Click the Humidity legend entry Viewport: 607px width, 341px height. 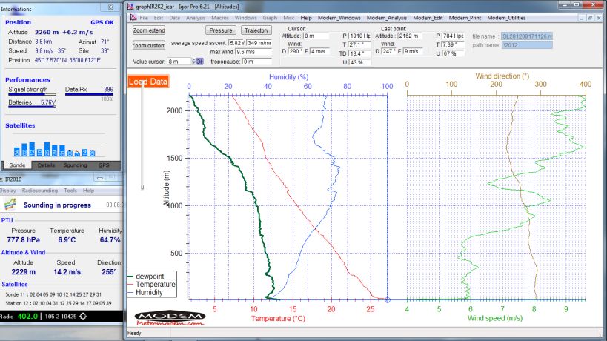(145, 293)
